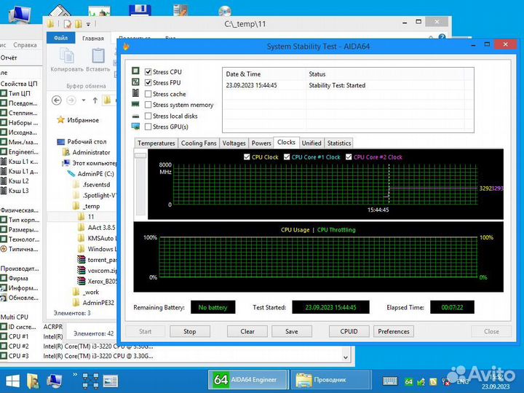Go up one folder level in Explorer
The height and width of the screenshot is (393, 524).
pos(95,100)
